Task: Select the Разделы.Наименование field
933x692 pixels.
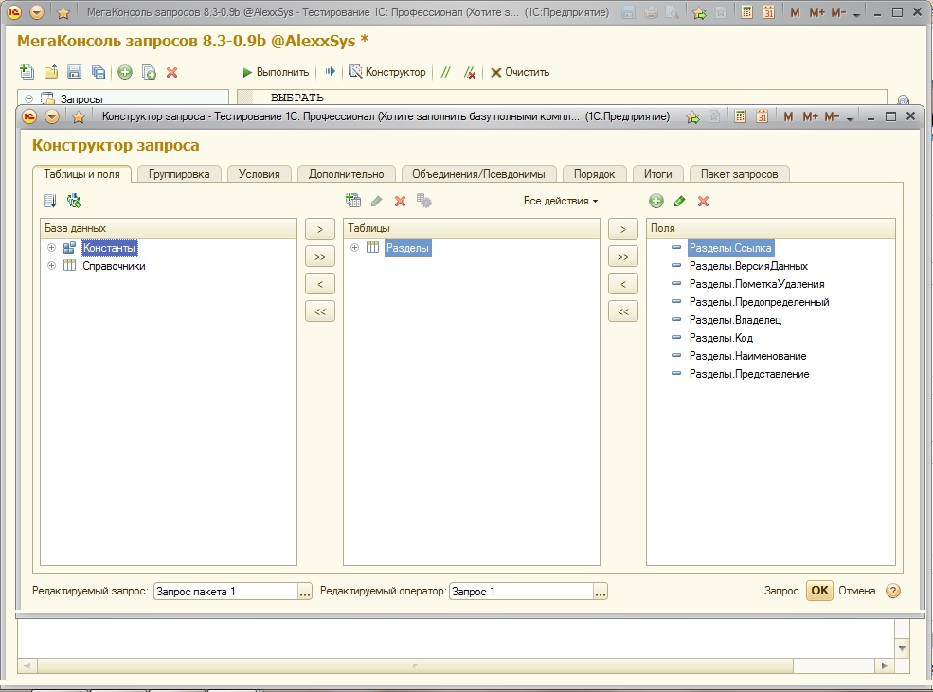Action: click(747, 356)
